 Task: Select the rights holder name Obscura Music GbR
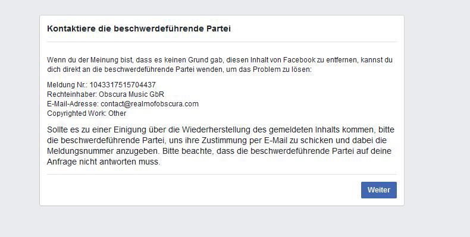coord(131,94)
